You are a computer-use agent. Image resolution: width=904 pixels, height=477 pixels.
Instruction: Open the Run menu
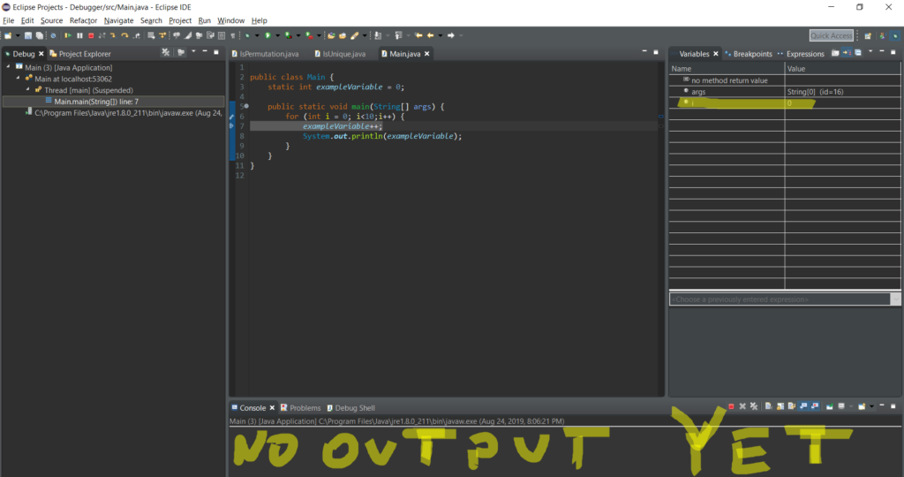click(x=204, y=20)
